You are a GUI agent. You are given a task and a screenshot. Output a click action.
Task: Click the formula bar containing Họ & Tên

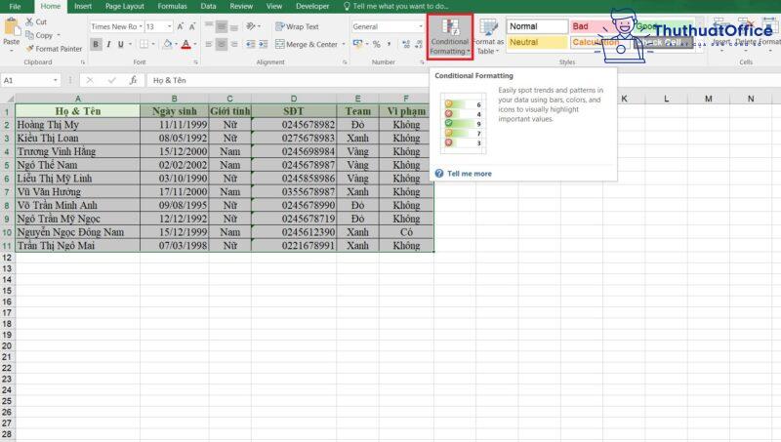[287, 80]
